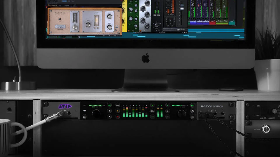Select monitor output B button
This screenshot has height=157, width=280.
click(168, 111)
